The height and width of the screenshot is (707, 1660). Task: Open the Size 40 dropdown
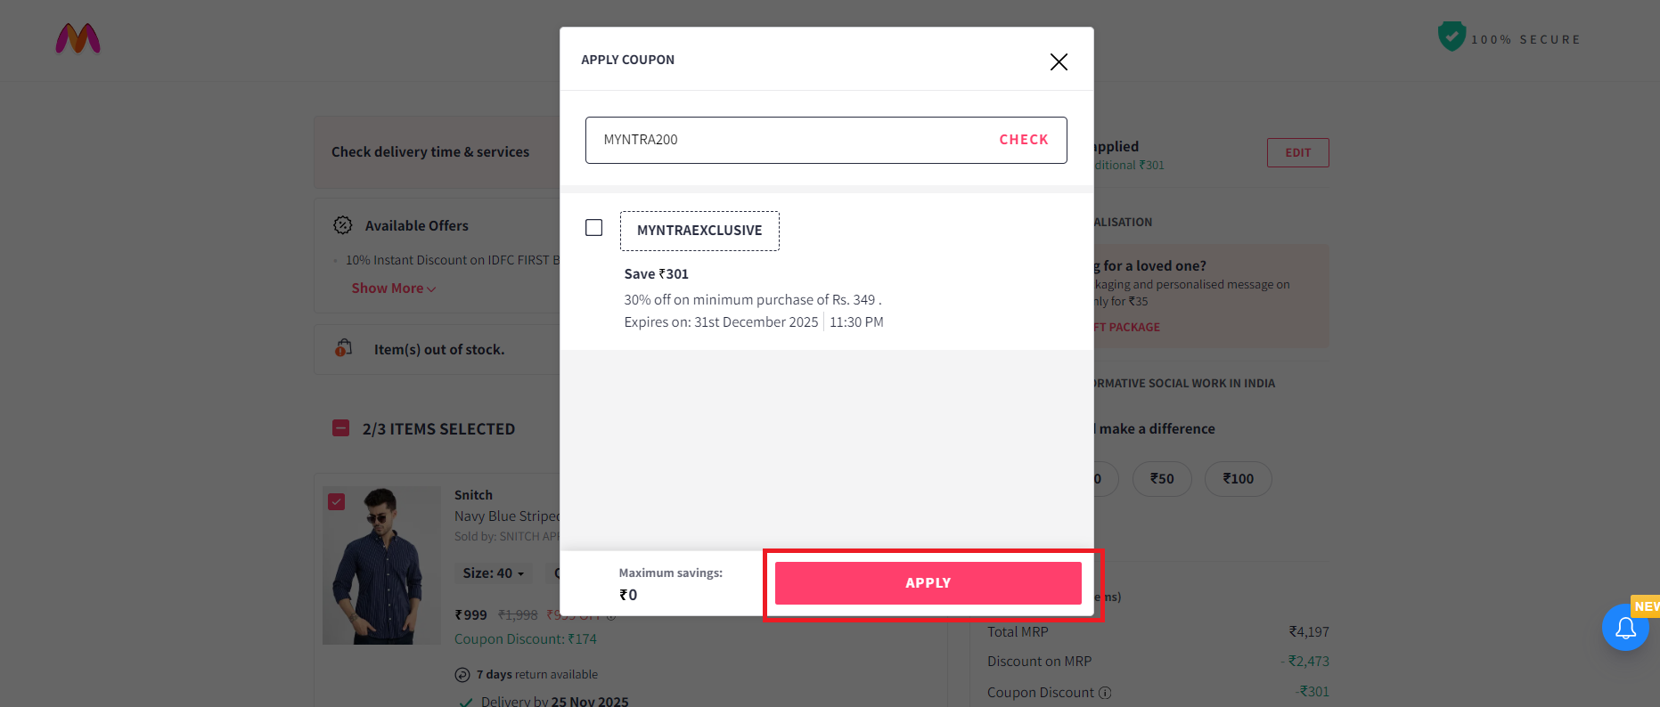coord(492,573)
